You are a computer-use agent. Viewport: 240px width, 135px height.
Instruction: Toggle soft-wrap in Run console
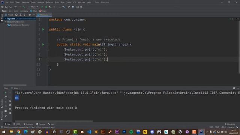coord(10,101)
